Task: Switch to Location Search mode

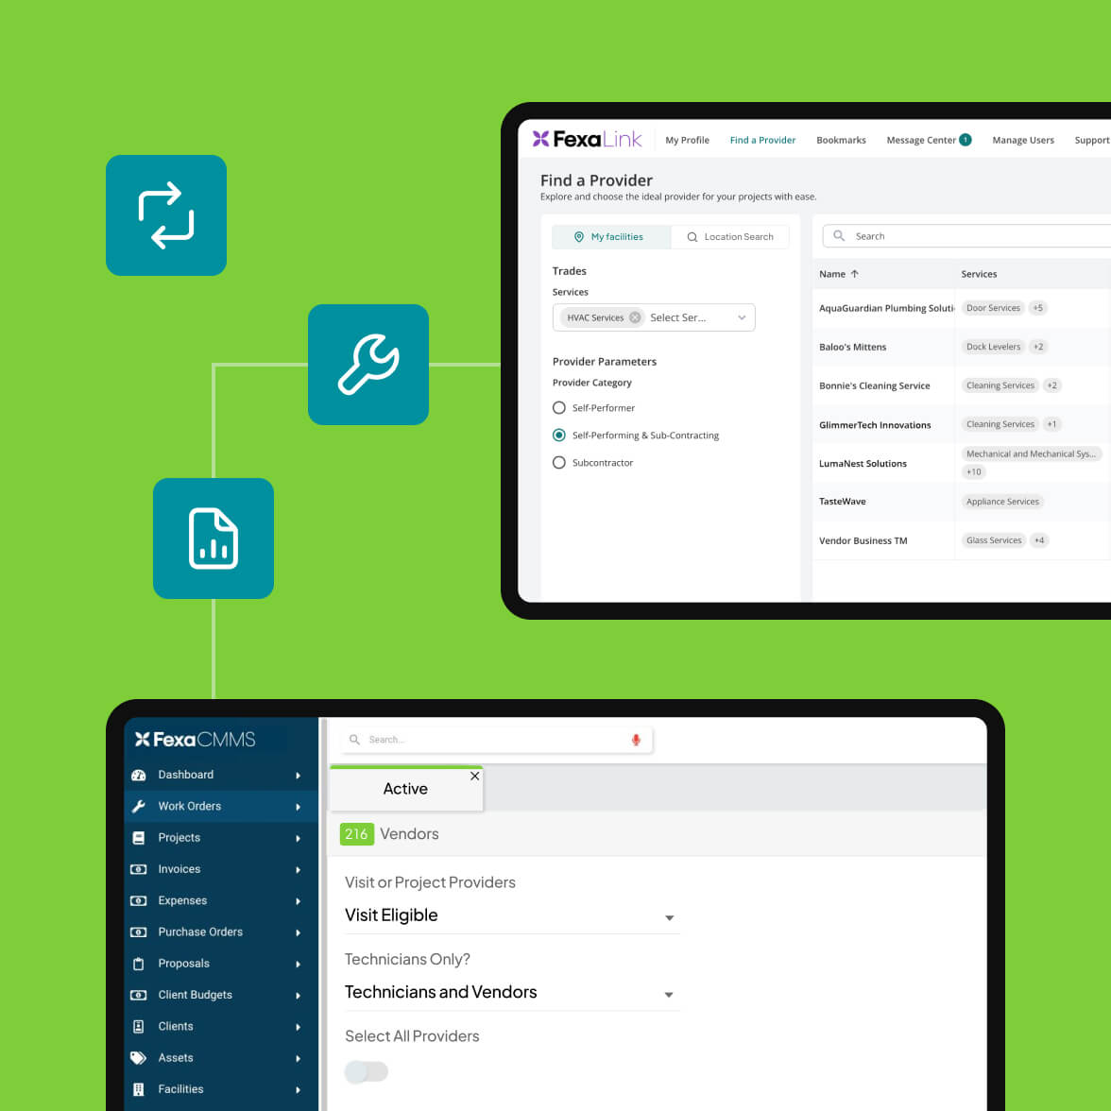Action: click(729, 236)
